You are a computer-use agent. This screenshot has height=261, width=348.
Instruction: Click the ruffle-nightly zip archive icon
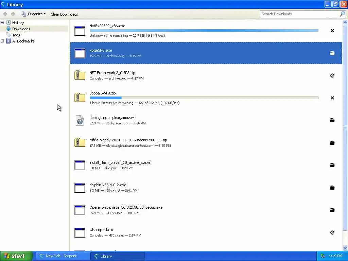click(80, 142)
